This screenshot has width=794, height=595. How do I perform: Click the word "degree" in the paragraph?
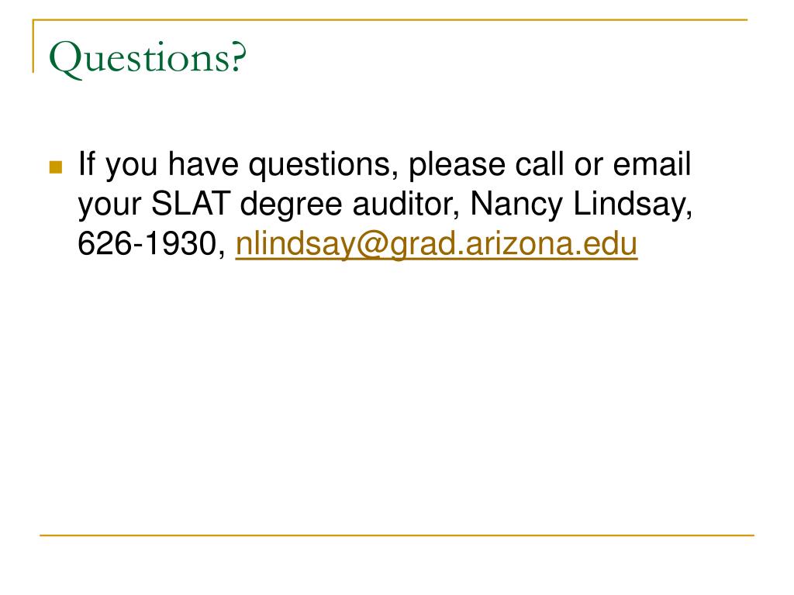291,205
